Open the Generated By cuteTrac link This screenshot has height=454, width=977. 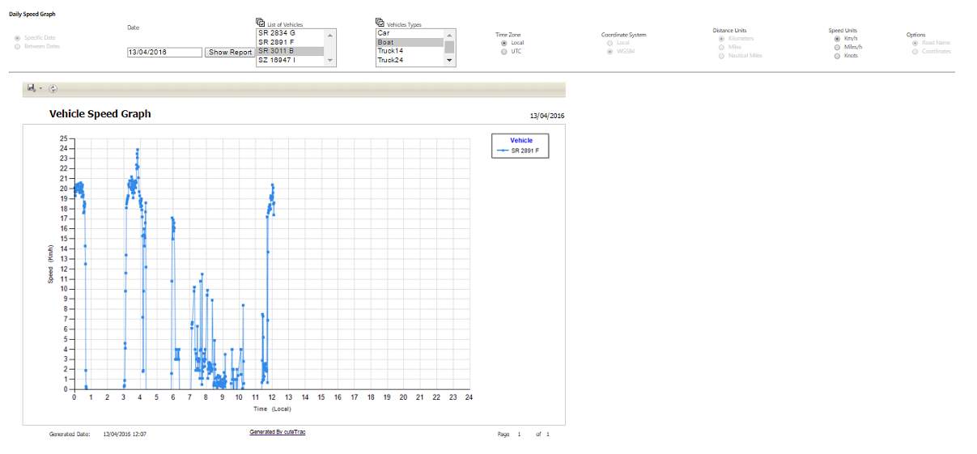[278, 432]
